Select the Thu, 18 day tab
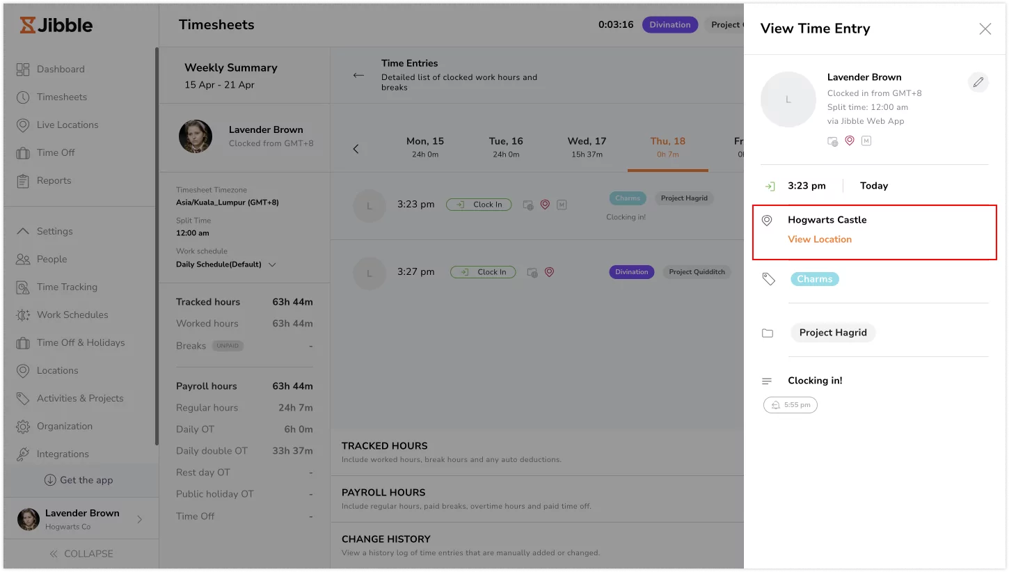This screenshot has width=1009, height=572. pyautogui.click(x=667, y=147)
